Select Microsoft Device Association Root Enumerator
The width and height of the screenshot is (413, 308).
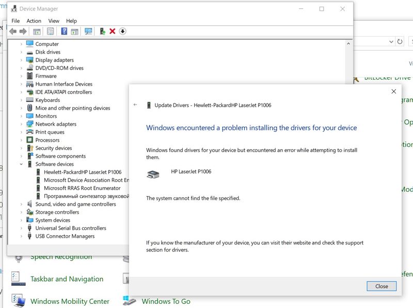click(x=86, y=180)
